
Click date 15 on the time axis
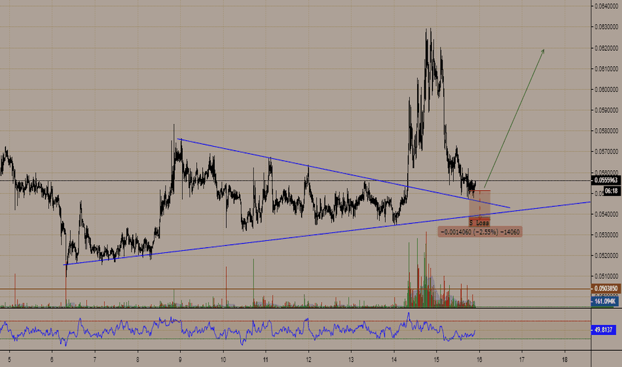[436, 360]
